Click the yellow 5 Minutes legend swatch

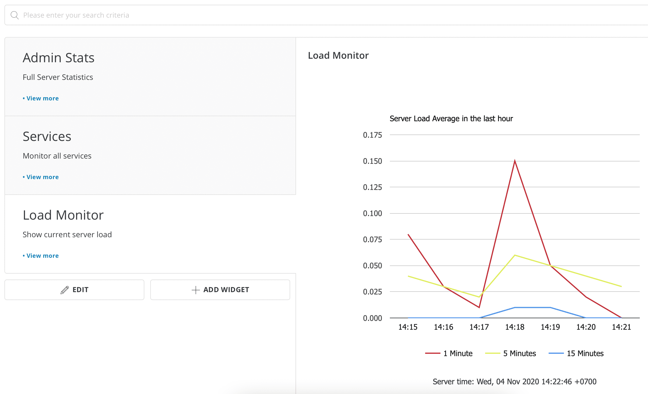coord(492,353)
